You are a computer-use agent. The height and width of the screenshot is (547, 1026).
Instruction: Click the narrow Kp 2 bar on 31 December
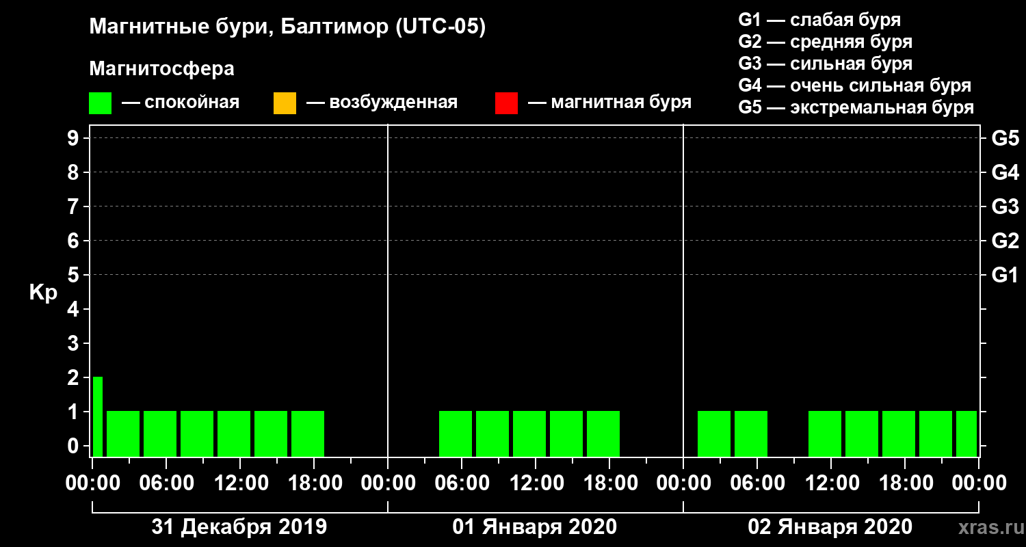98,416
